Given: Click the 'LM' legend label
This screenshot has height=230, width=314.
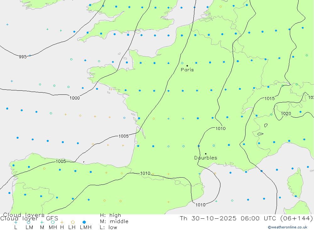Looking at the screenshot, I should [29, 227].
